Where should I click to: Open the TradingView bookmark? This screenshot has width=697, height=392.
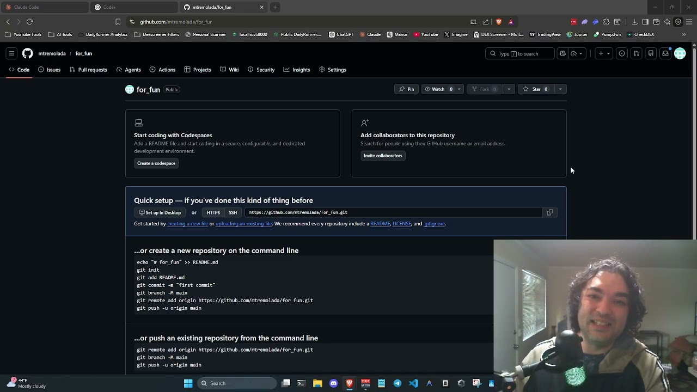point(545,34)
